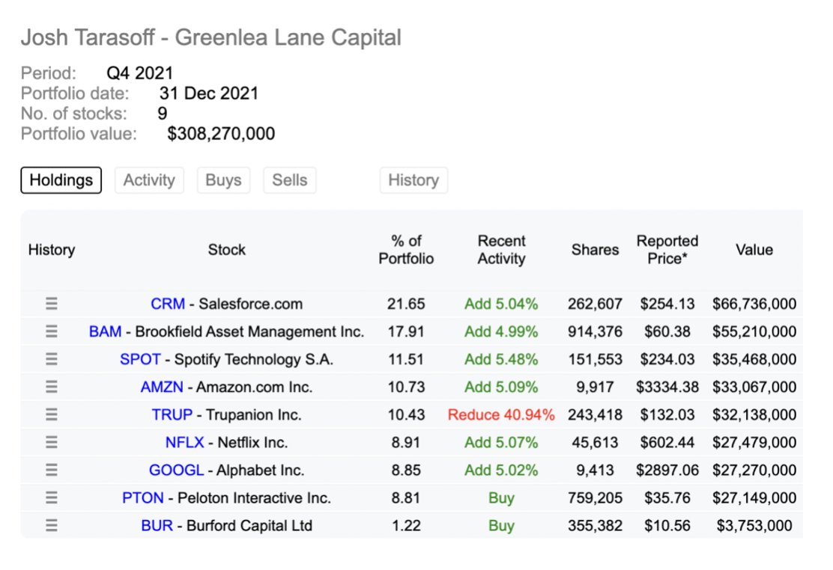This screenshot has width=833, height=570.
Task: Click the 'Add 4.99%' activity cell
Action: pos(501,331)
